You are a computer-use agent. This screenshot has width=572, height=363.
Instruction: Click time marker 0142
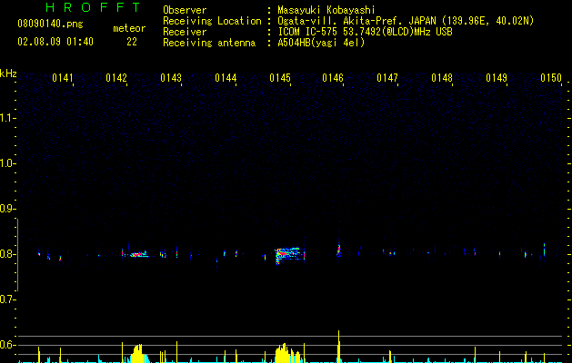click(116, 78)
